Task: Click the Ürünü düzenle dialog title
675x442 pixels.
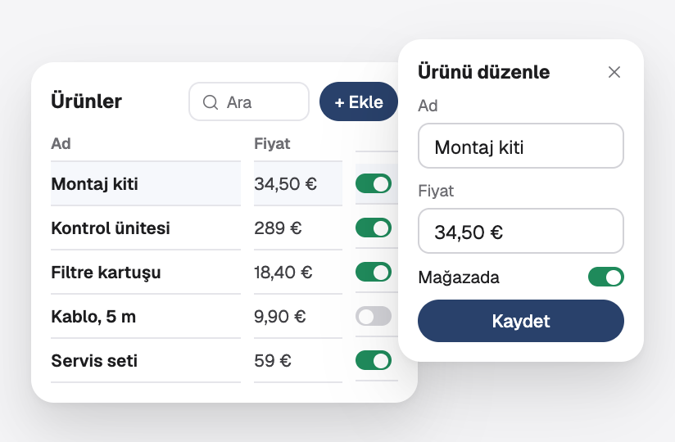Action: 483,71
